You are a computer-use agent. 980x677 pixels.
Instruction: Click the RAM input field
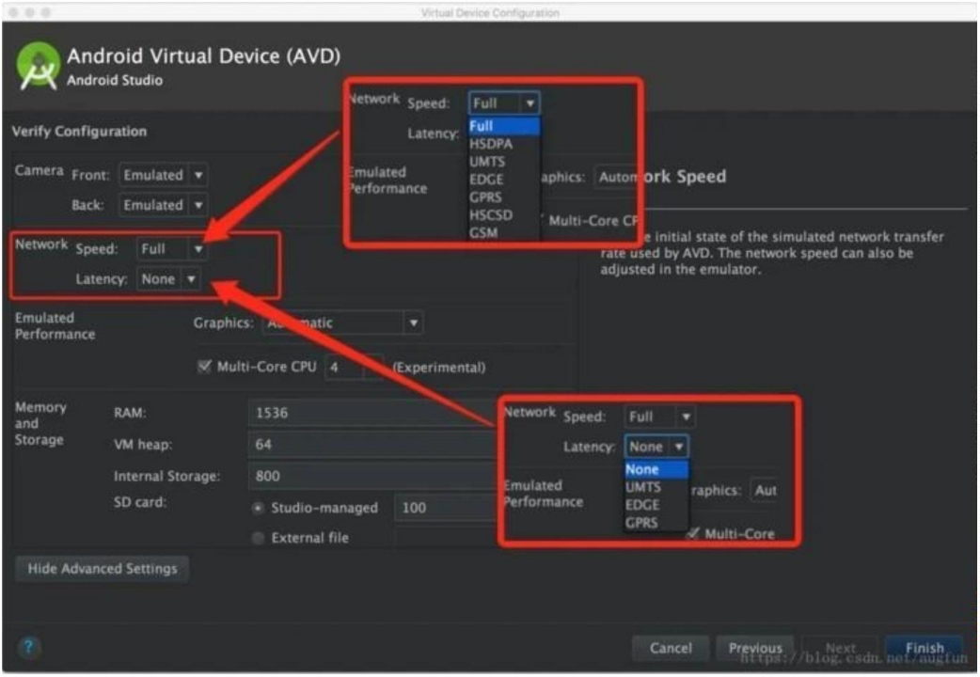(371, 413)
